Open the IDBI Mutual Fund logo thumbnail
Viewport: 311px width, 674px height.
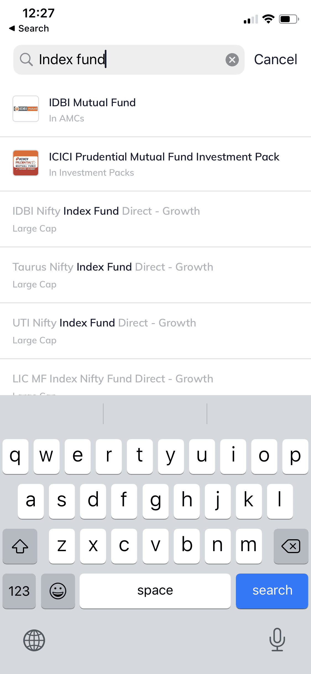(x=26, y=109)
